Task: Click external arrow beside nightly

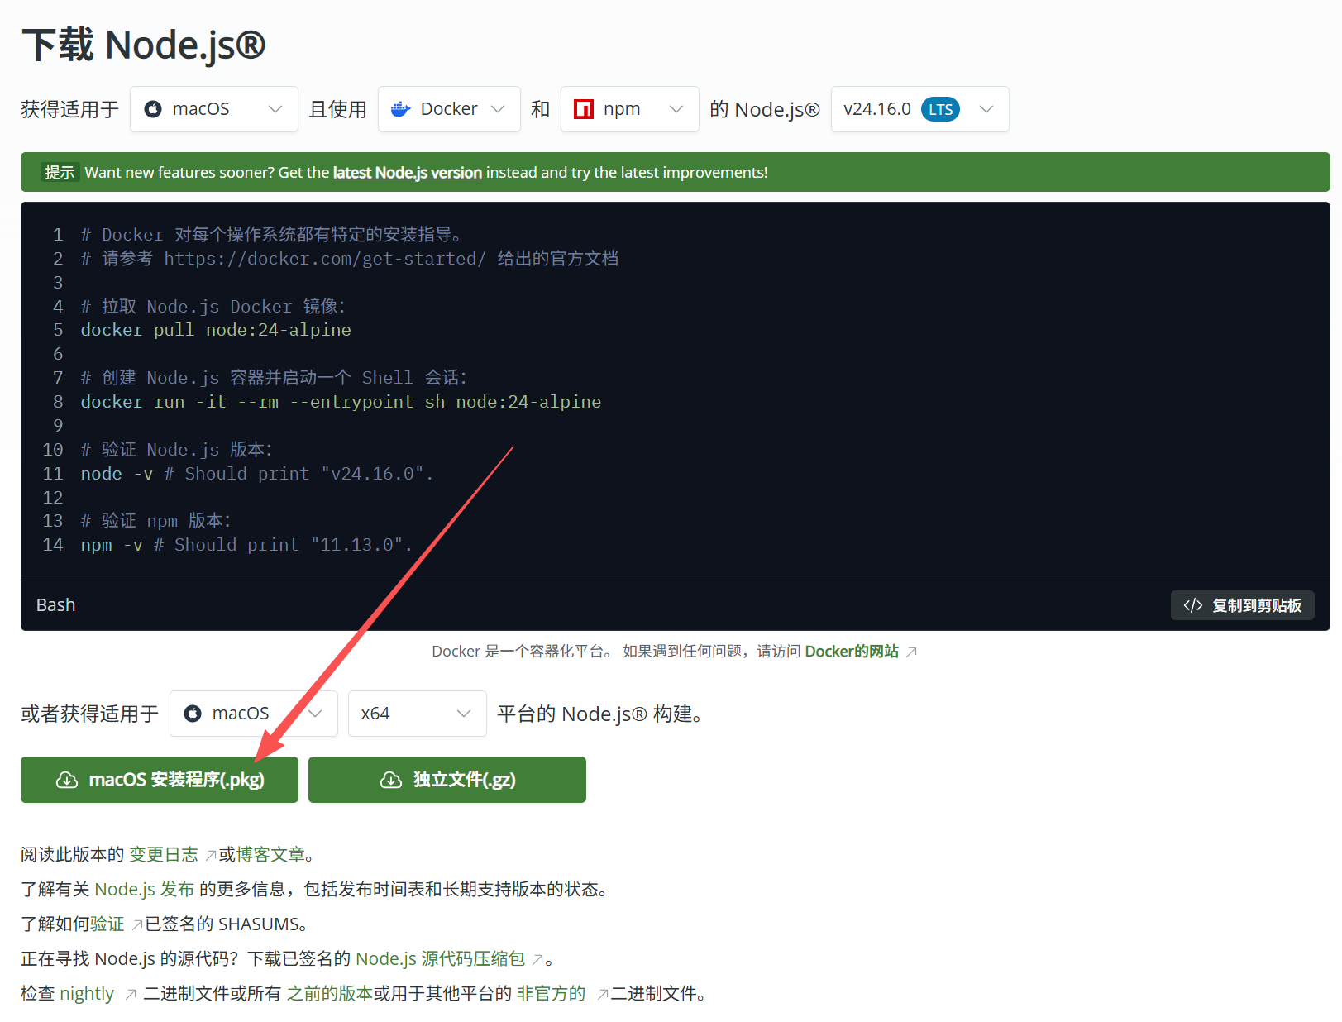Action: tap(131, 994)
